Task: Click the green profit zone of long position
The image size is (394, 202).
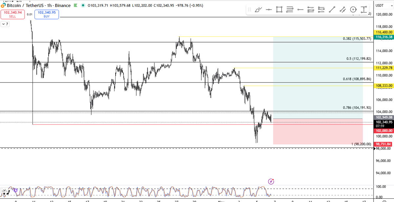Action: pyautogui.click(x=318, y=78)
